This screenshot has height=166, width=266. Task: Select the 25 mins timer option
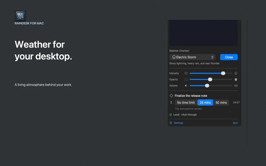205,103
